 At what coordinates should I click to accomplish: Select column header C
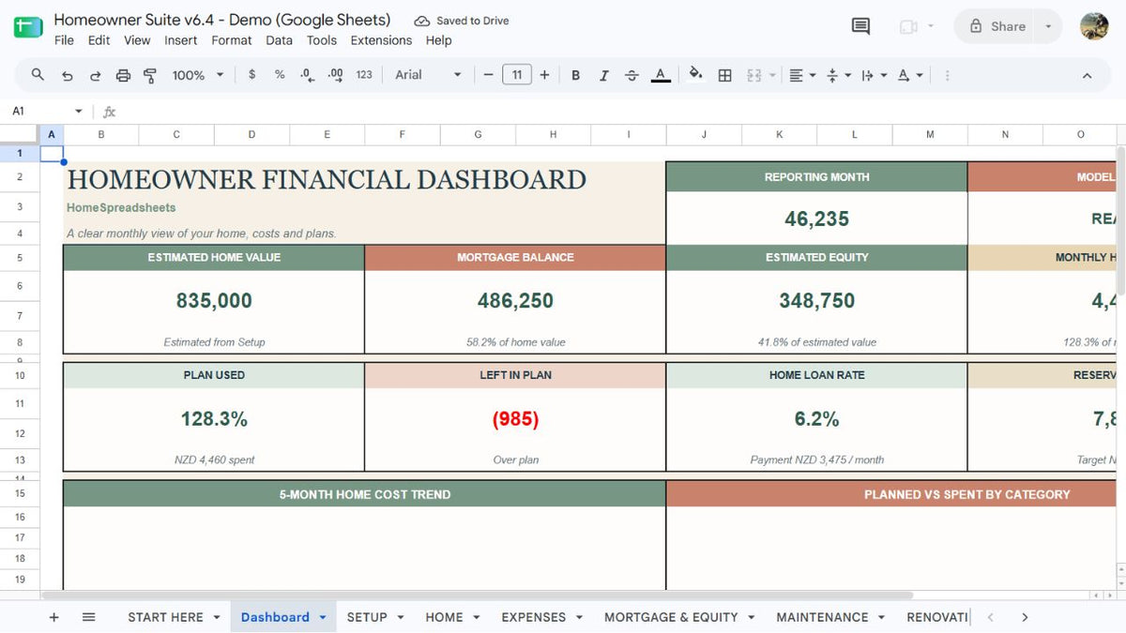point(176,135)
